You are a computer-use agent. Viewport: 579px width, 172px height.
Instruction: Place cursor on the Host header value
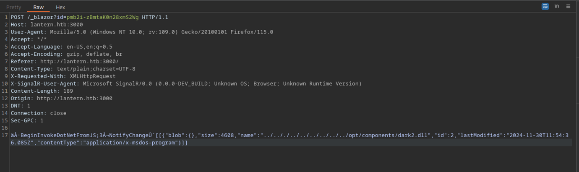[x=57, y=25]
